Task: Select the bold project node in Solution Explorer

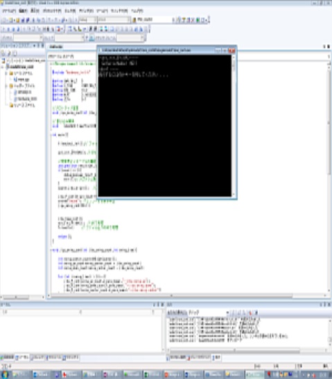Action: (x=20, y=67)
